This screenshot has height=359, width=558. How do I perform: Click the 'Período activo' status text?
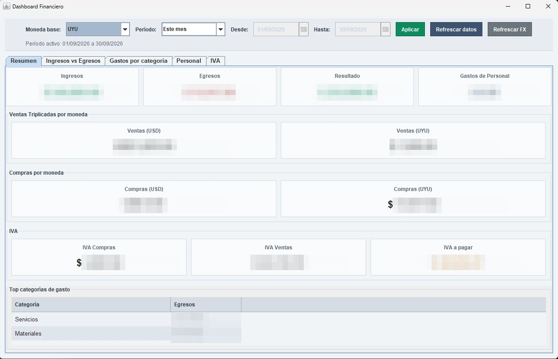coord(74,44)
